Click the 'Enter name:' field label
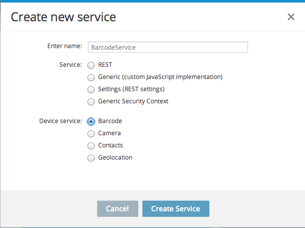The height and width of the screenshot is (228, 305). pyautogui.click(x=64, y=46)
